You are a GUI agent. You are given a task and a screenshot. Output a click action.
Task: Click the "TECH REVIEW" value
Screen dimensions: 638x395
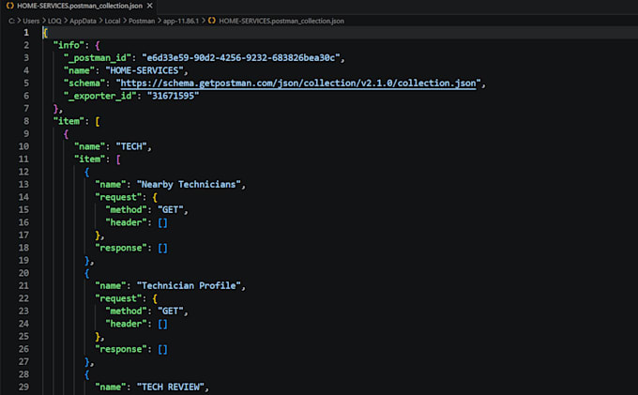coord(170,387)
